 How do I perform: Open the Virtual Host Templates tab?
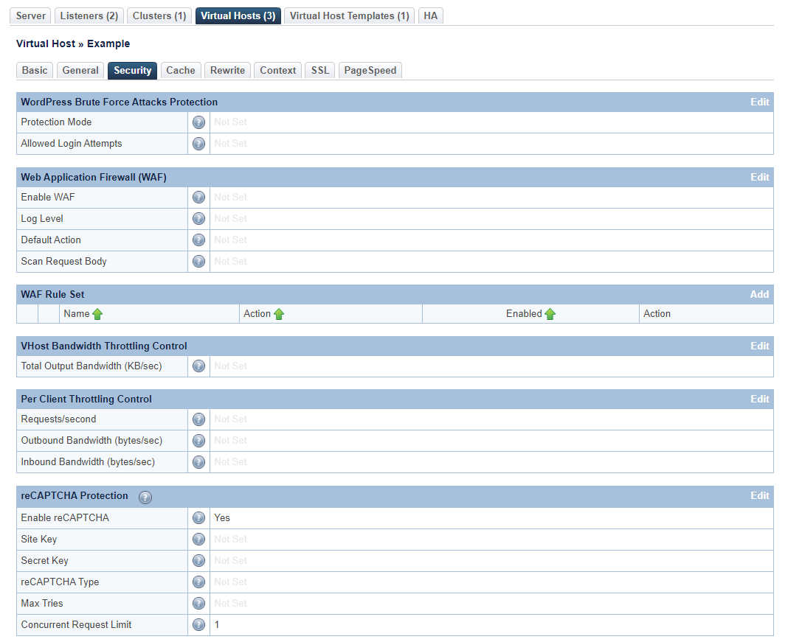349,15
